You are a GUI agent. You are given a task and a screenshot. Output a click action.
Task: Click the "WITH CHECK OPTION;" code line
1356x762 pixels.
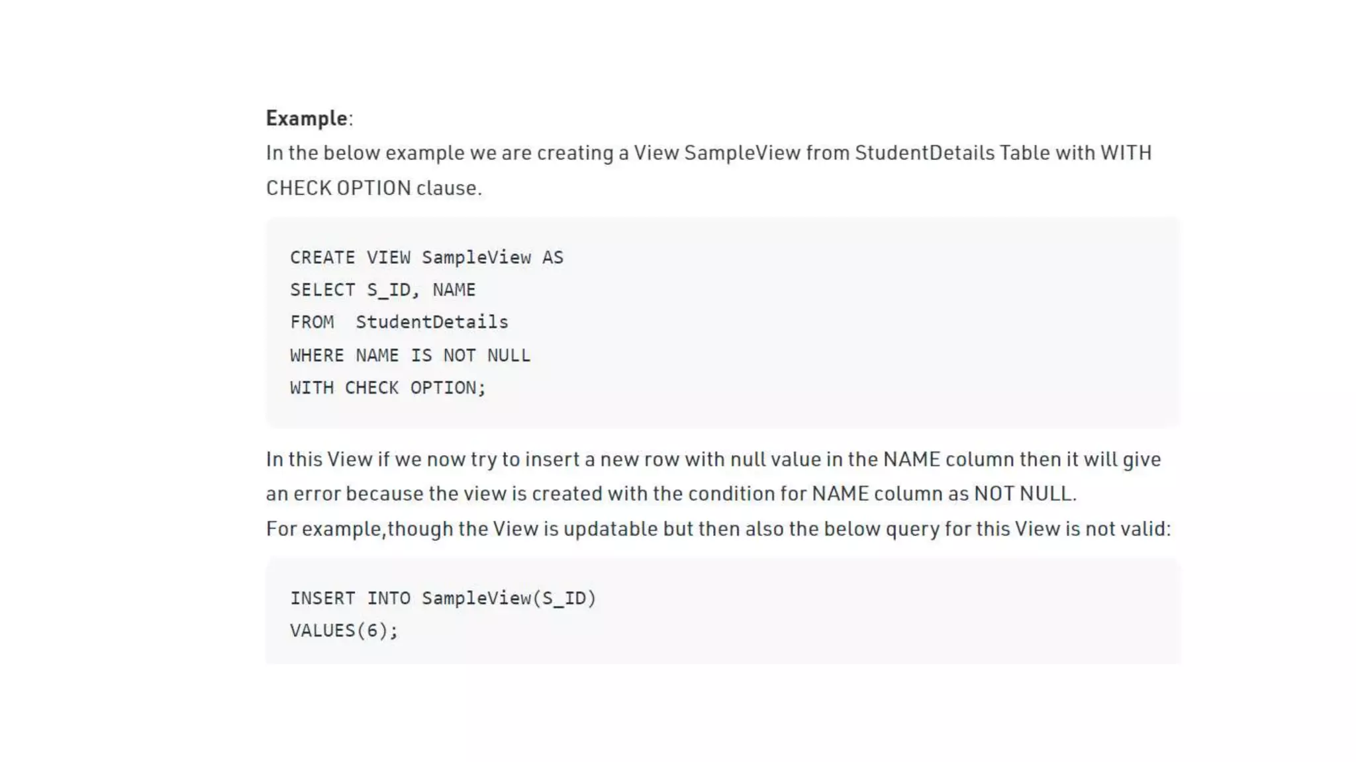[388, 388]
